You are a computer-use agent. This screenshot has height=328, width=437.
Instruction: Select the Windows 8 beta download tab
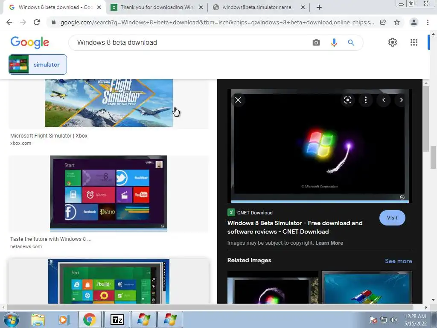pyautogui.click(x=54, y=7)
